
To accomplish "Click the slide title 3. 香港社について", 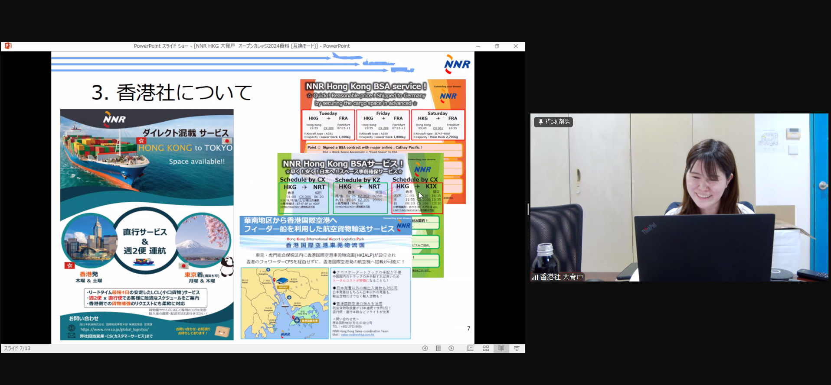I will tap(172, 92).
